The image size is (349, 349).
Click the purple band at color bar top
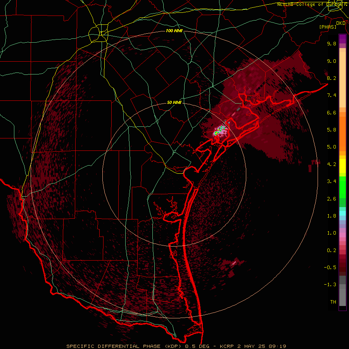point(342,39)
